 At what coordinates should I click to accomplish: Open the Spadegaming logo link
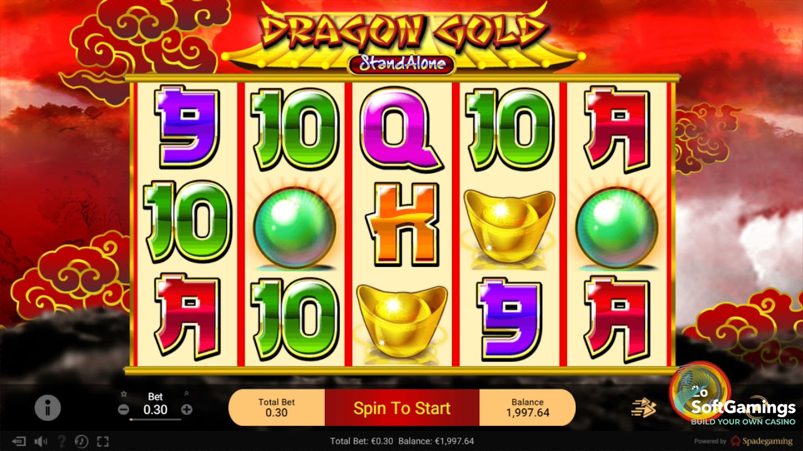click(x=760, y=442)
